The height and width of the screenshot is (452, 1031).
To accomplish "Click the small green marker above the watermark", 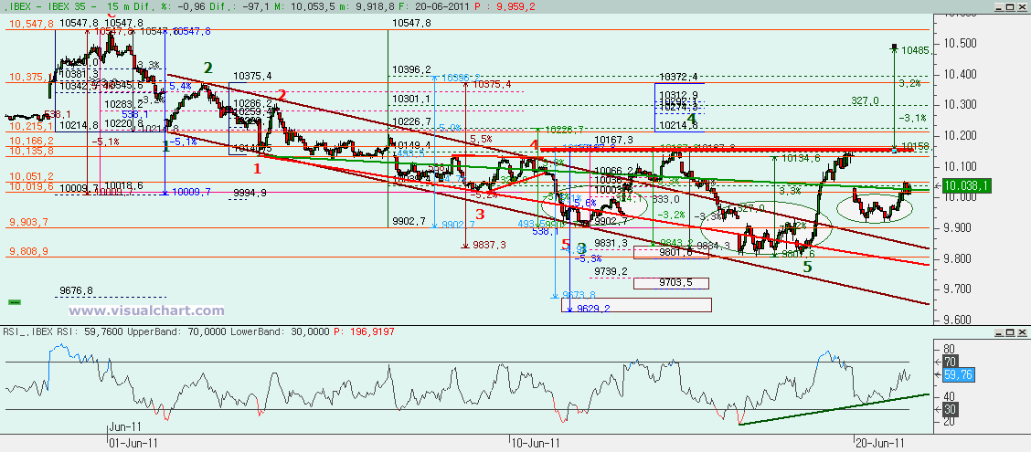I will (15, 301).
